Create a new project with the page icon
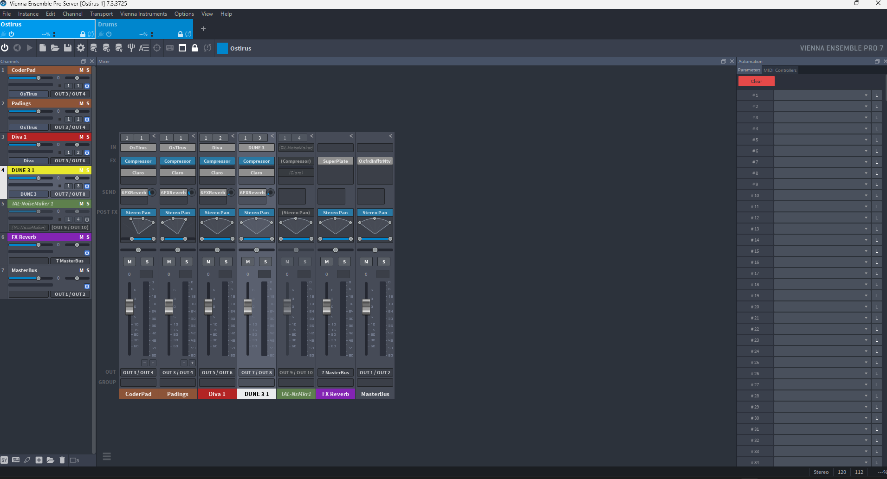The height and width of the screenshot is (479, 887). (42, 48)
